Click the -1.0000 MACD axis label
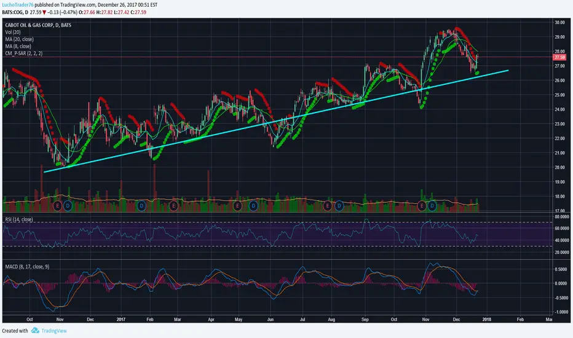 pyautogui.click(x=561, y=312)
